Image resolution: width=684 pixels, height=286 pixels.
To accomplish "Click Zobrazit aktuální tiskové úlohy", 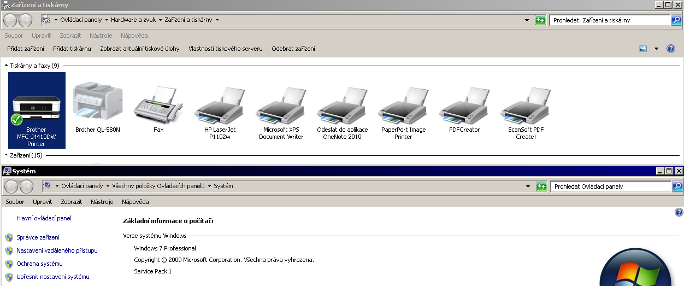I will (140, 49).
